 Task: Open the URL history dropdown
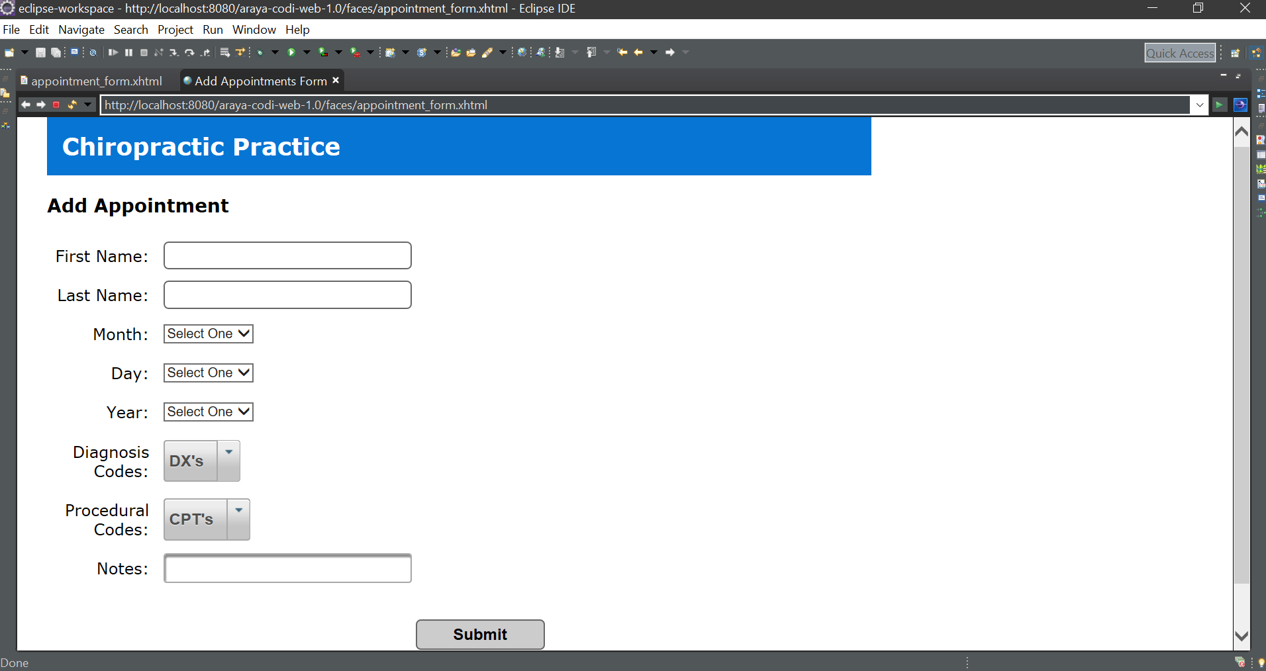1200,105
